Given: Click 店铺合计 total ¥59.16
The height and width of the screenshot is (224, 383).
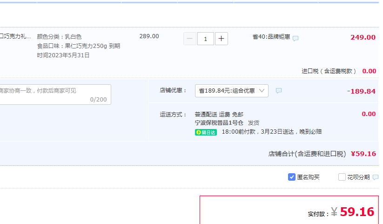Looking at the screenshot, I should tap(363, 154).
